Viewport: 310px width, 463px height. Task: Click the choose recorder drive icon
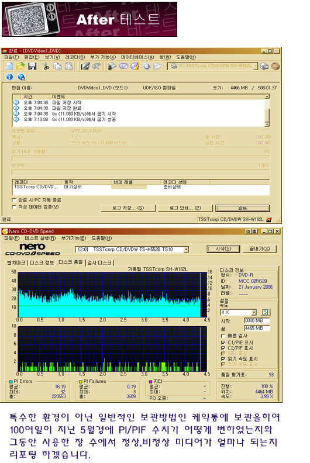pyautogui.click(x=264, y=66)
